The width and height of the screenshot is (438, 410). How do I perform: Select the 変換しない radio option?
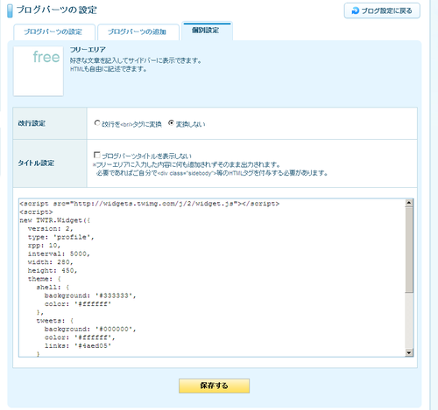point(171,123)
